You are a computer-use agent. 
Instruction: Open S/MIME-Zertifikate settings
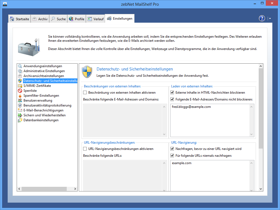(37, 86)
